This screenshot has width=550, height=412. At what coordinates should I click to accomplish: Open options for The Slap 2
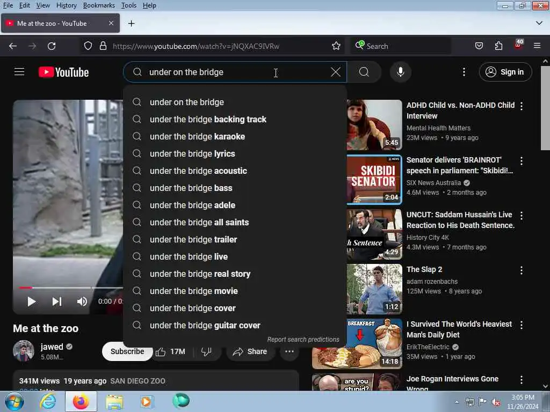coord(522,270)
